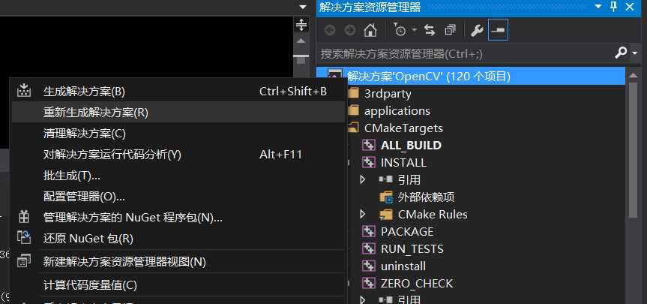Select the uninstall project
The image size is (647, 304).
[x=403, y=266]
